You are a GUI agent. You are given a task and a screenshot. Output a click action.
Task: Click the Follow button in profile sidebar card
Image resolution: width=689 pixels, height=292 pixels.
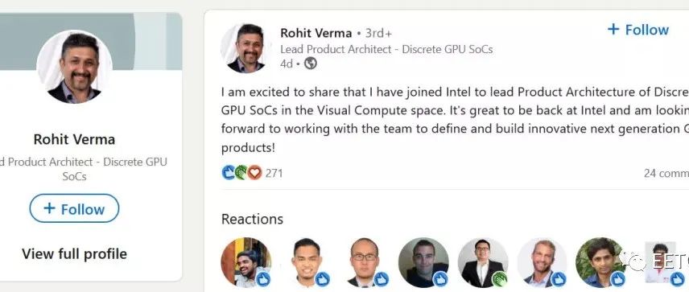74,208
